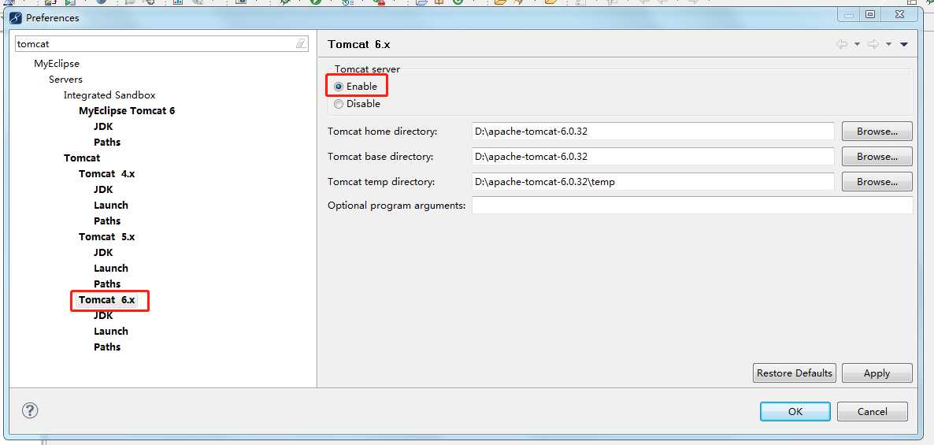Viewport: 934px width, 445px height.
Task: Open JDK under Tomcat 4.x
Action: tap(103, 190)
